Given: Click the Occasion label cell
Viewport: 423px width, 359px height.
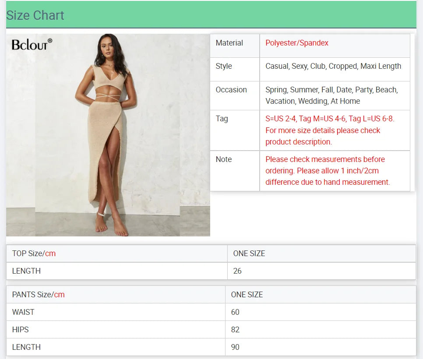Looking at the screenshot, I should pyautogui.click(x=235, y=95).
